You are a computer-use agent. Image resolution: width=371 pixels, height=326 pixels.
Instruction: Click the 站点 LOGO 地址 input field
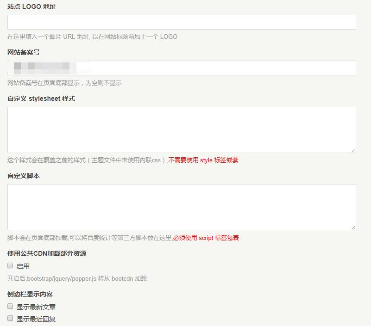coord(182,22)
